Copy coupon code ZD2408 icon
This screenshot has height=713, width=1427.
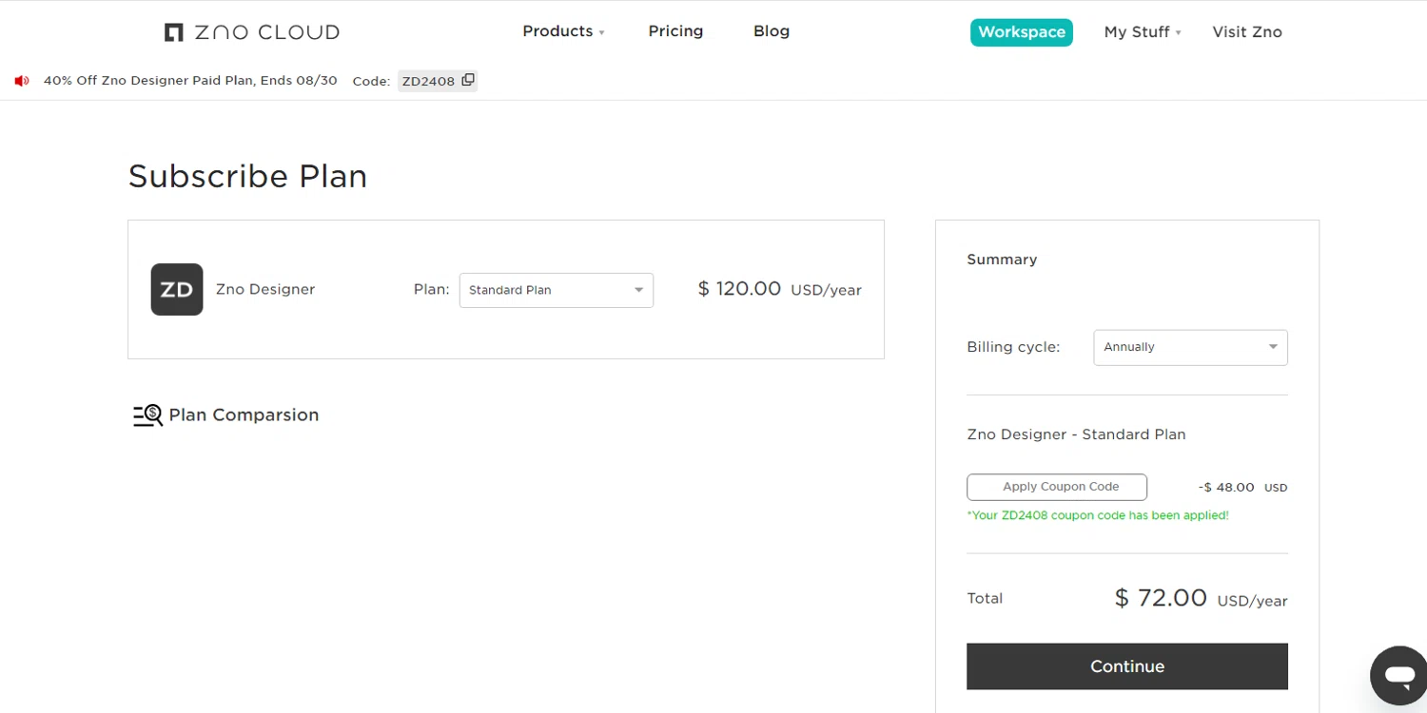tap(468, 80)
